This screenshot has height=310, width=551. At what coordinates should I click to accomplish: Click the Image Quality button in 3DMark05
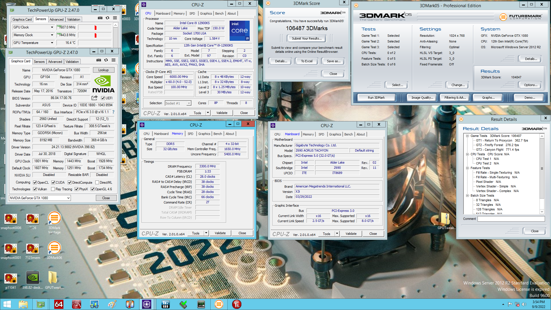click(422, 98)
